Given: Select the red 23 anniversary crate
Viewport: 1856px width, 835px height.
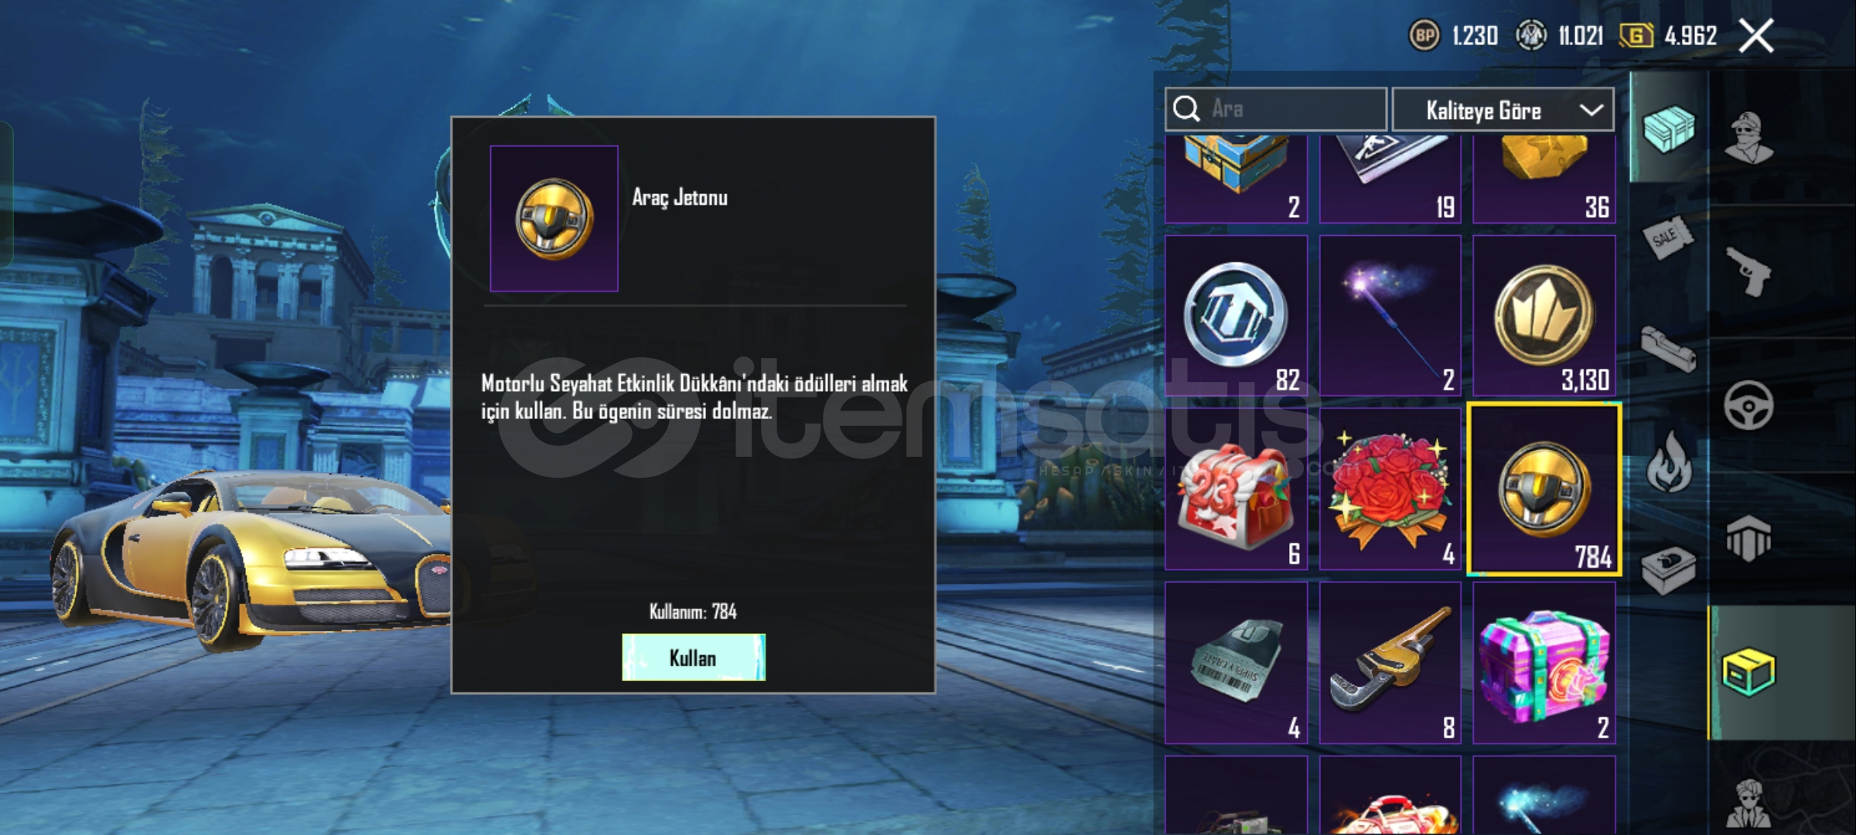Looking at the screenshot, I should click(x=1236, y=489).
